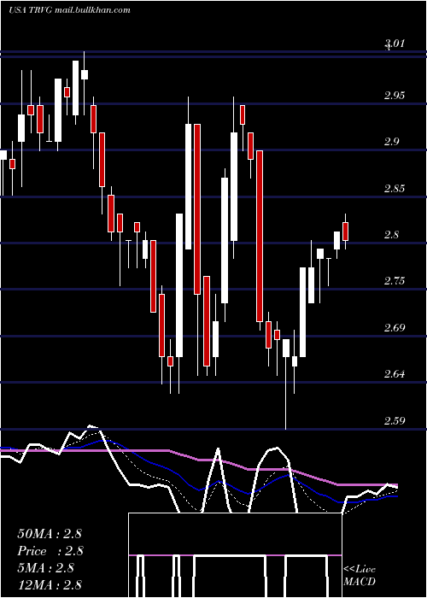Click the 3.01 price axis label
Viewport: 427px width, 598px height.
pos(394,44)
